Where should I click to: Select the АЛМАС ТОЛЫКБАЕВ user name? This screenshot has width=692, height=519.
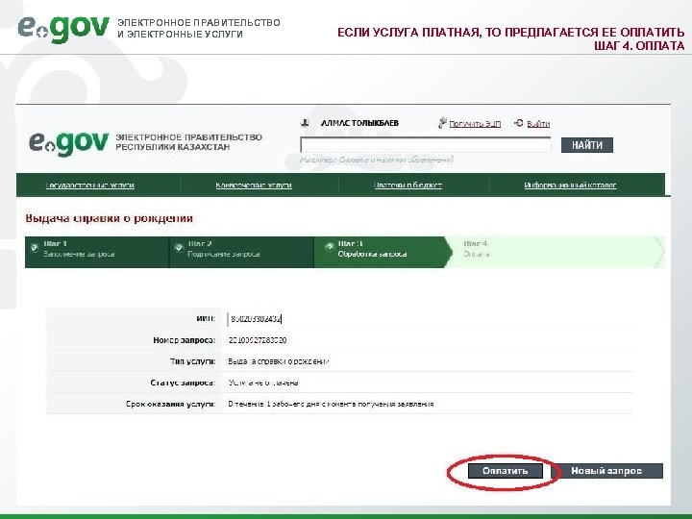click(x=359, y=123)
